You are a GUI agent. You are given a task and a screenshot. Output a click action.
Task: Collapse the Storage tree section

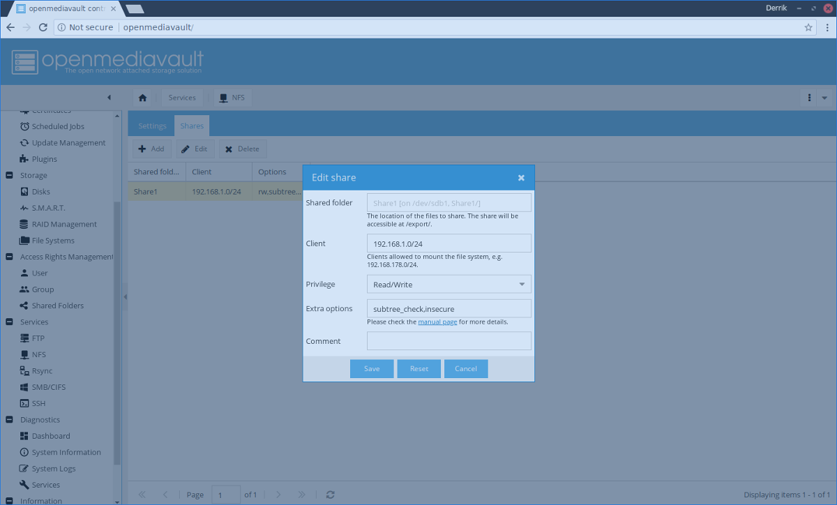click(9, 175)
